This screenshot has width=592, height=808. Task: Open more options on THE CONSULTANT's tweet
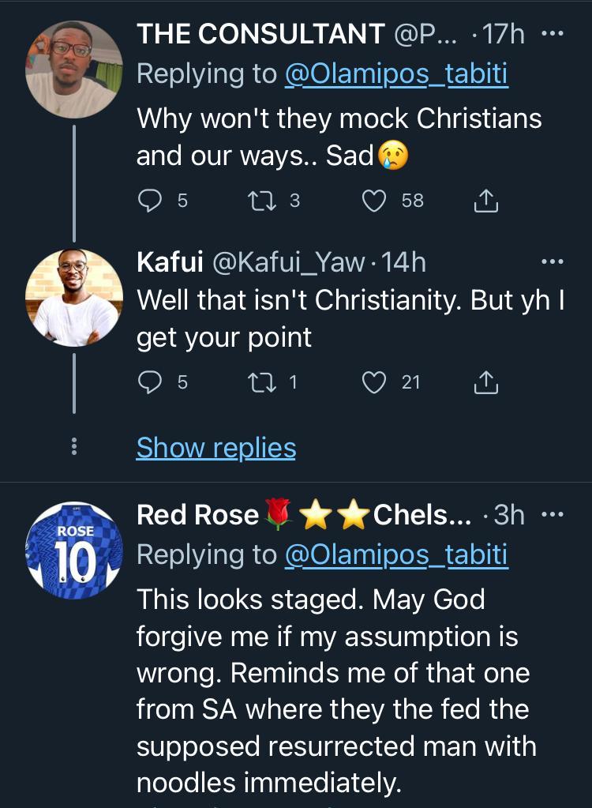pos(552,34)
